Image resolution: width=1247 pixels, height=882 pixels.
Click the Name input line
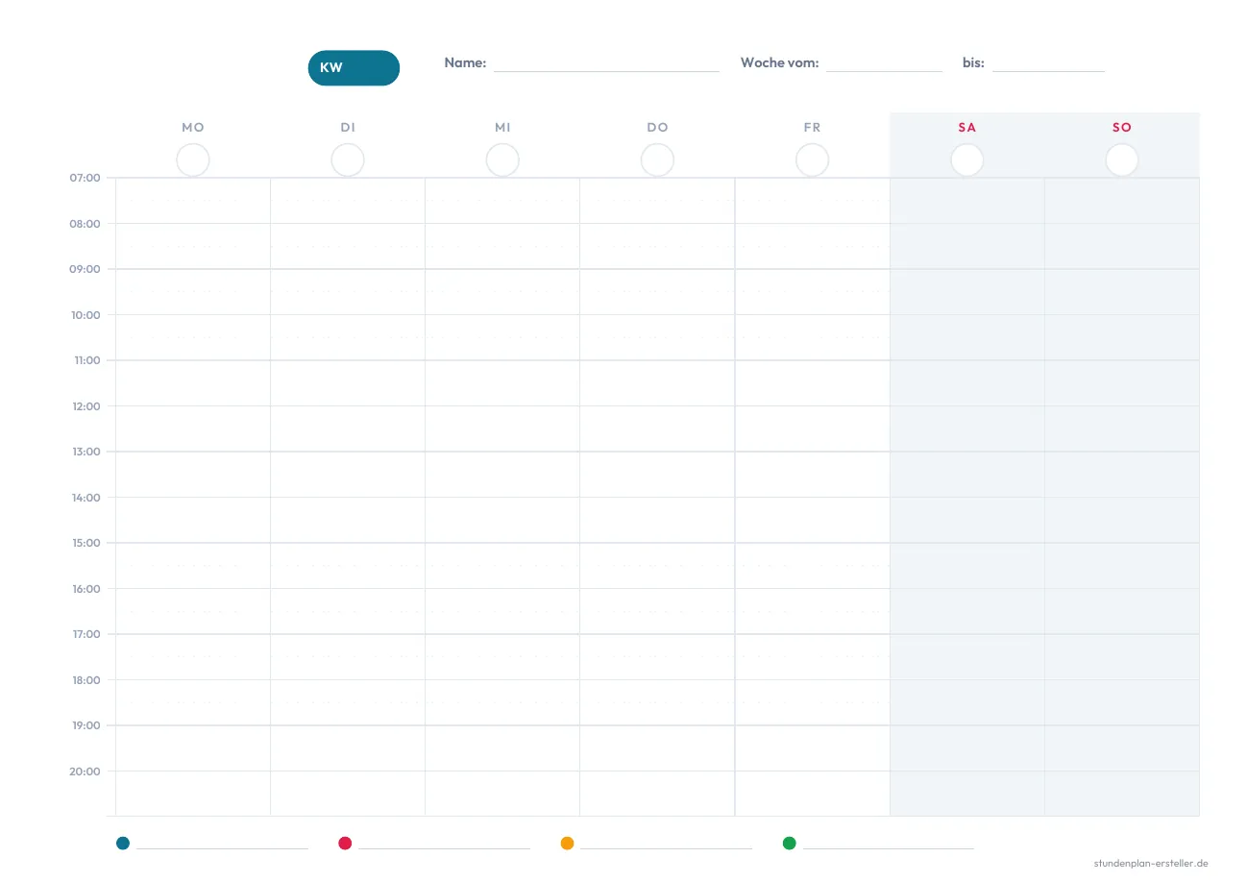[606, 71]
